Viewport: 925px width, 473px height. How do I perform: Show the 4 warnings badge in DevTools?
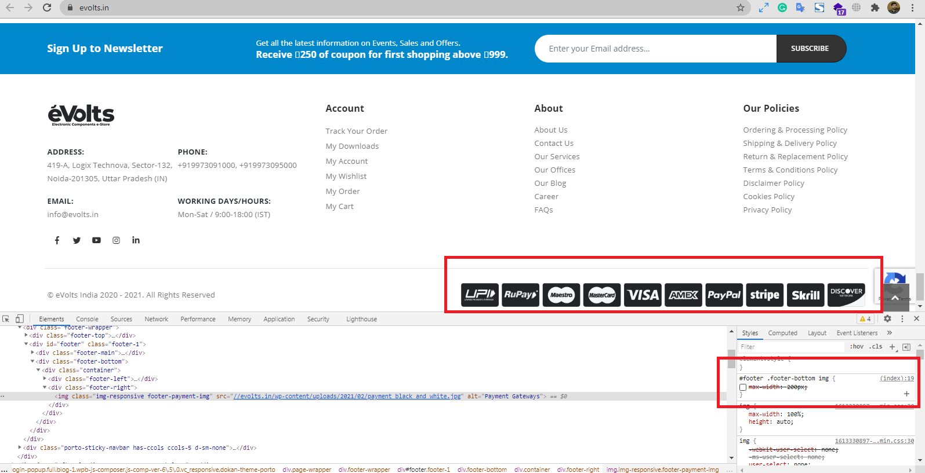[865, 318]
